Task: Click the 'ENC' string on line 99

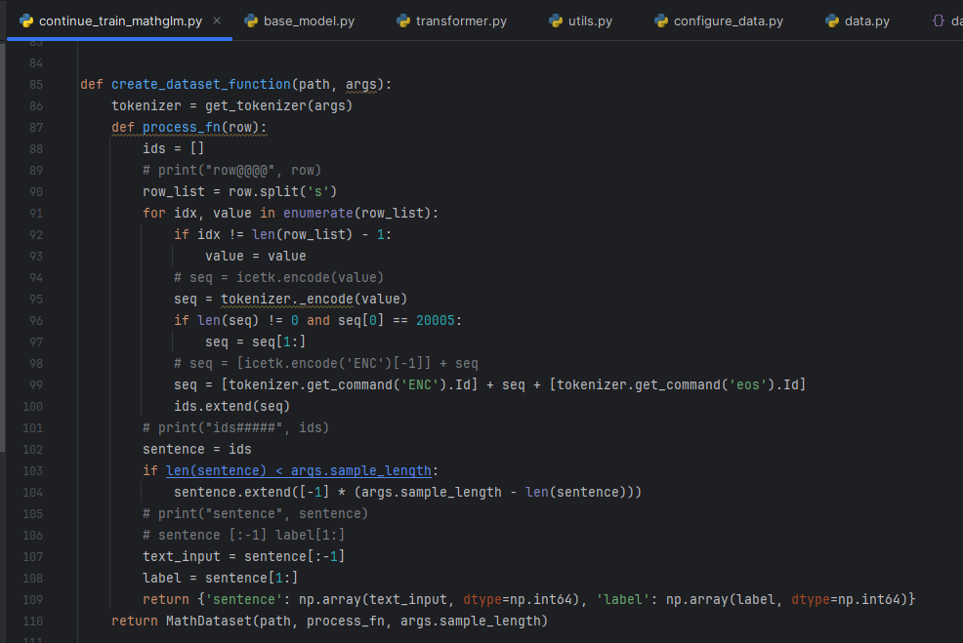Action: [420, 384]
